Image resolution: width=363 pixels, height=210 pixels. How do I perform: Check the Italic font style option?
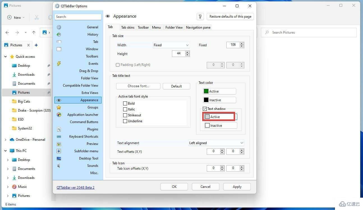click(x=125, y=109)
